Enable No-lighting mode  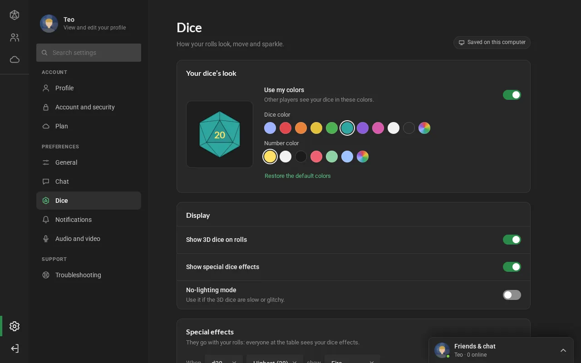point(512,295)
